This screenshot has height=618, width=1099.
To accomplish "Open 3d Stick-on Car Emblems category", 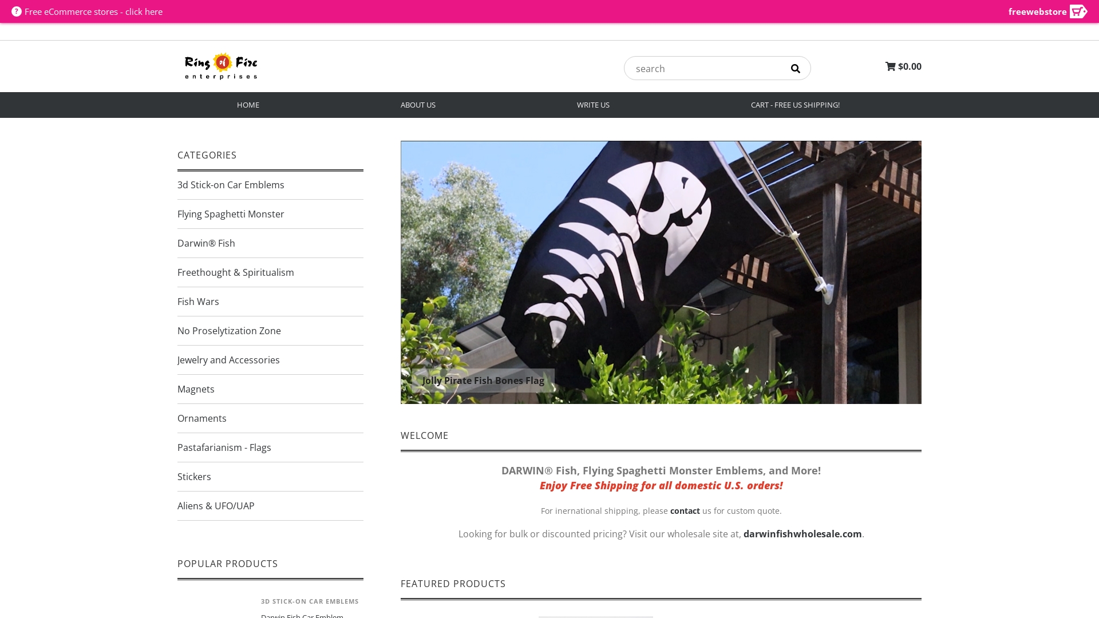I will [231, 185].
